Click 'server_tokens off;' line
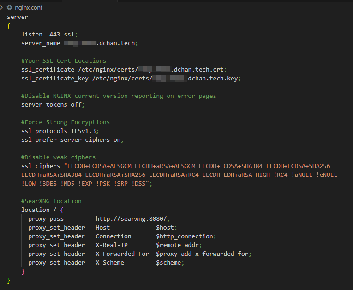 point(53,105)
